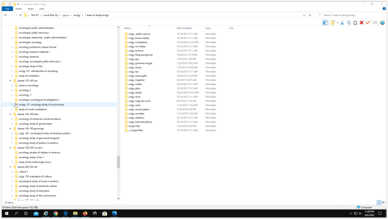Click the Cut scissors icon in toolbar
The image size is (388, 219).
click(342, 23)
